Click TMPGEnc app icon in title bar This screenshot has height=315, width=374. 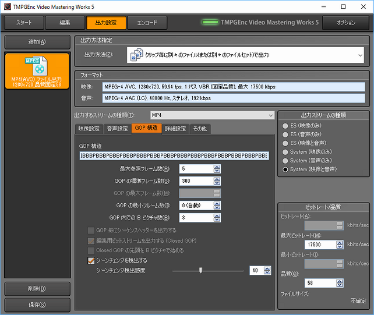8,6
